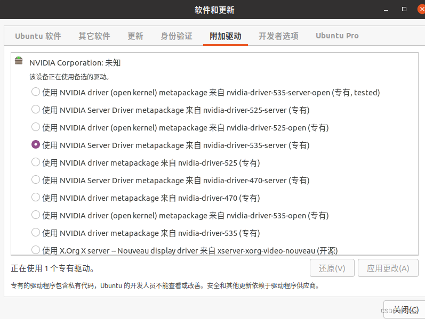Open the Ubuntu Pro tab

[x=337, y=36]
